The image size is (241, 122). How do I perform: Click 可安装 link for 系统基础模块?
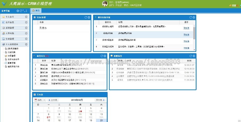point(186,48)
